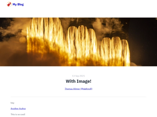Screen dimensions: 157x117
Task: Click the 'hey' paragraph text
Action: click(x=13, y=103)
